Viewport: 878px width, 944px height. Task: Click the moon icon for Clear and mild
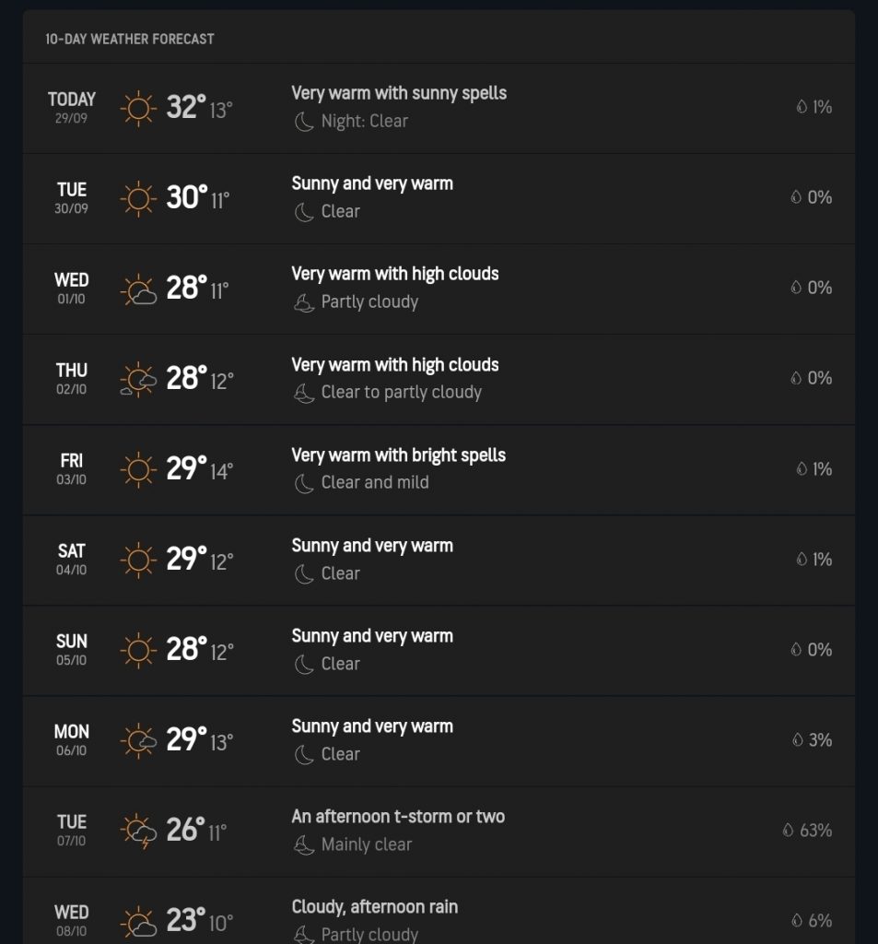point(304,483)
